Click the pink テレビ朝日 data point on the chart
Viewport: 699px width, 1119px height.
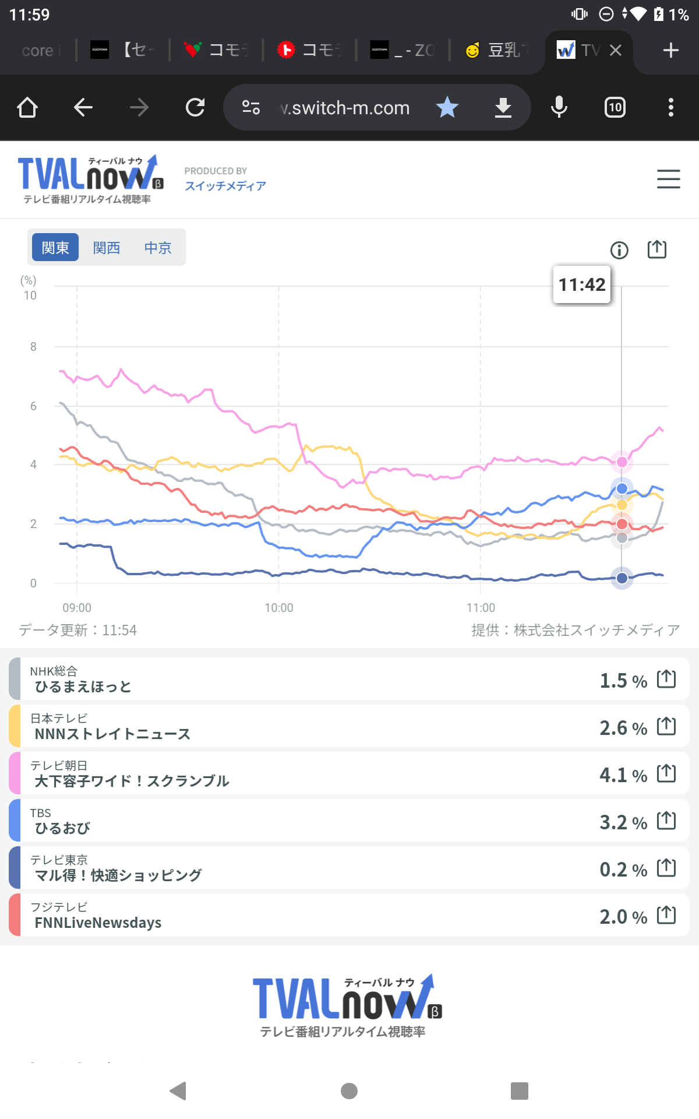(622, 462)
